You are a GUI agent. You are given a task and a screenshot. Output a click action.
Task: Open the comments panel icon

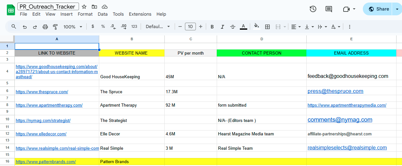329,9
